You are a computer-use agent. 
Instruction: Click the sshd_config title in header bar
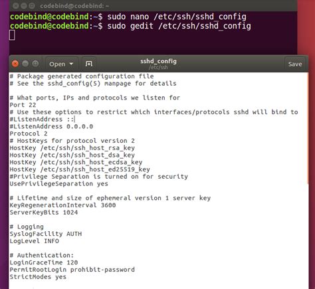click(x=158, y=61)
